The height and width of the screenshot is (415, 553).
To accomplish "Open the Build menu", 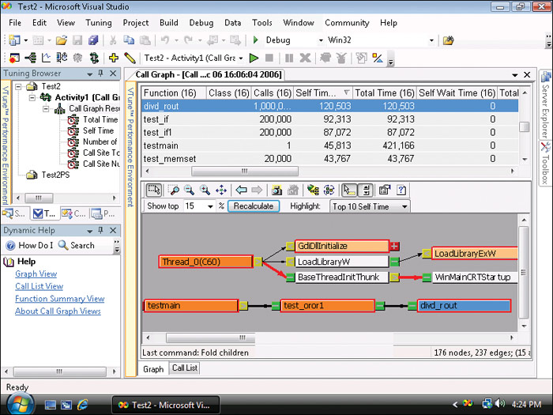I will (168, 23).
